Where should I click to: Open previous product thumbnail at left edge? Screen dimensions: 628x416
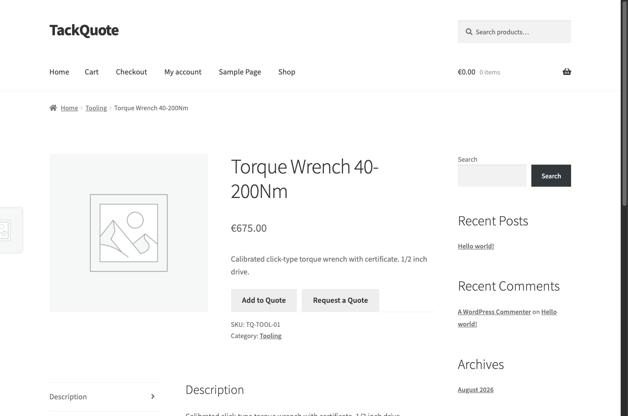pyautogui.click(x=11, y=230)
